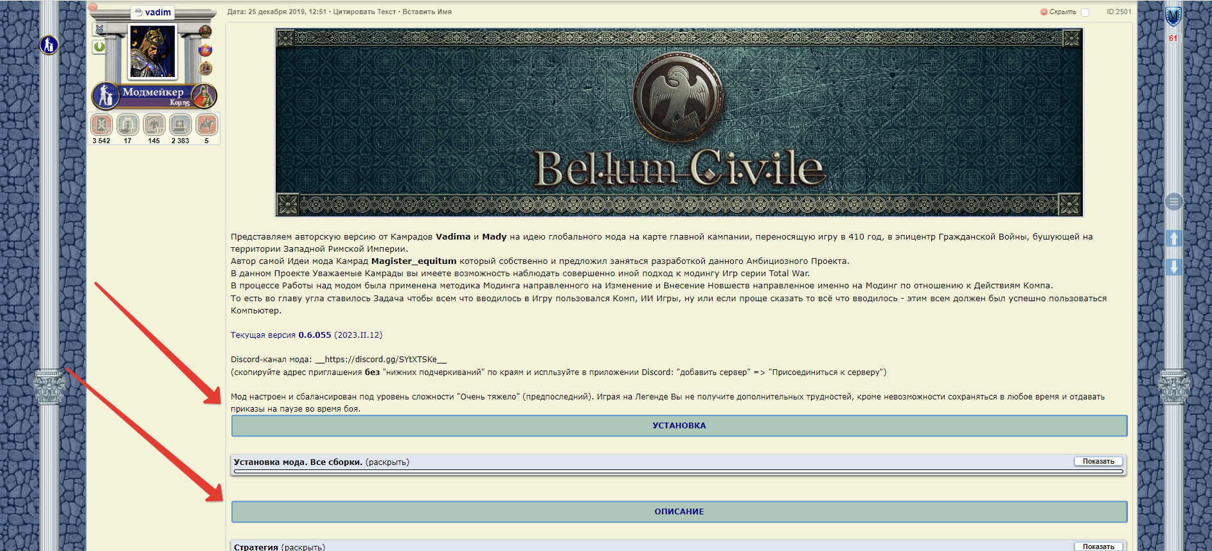Open the vadim username link
The image size is (1212, 551).
158,12
